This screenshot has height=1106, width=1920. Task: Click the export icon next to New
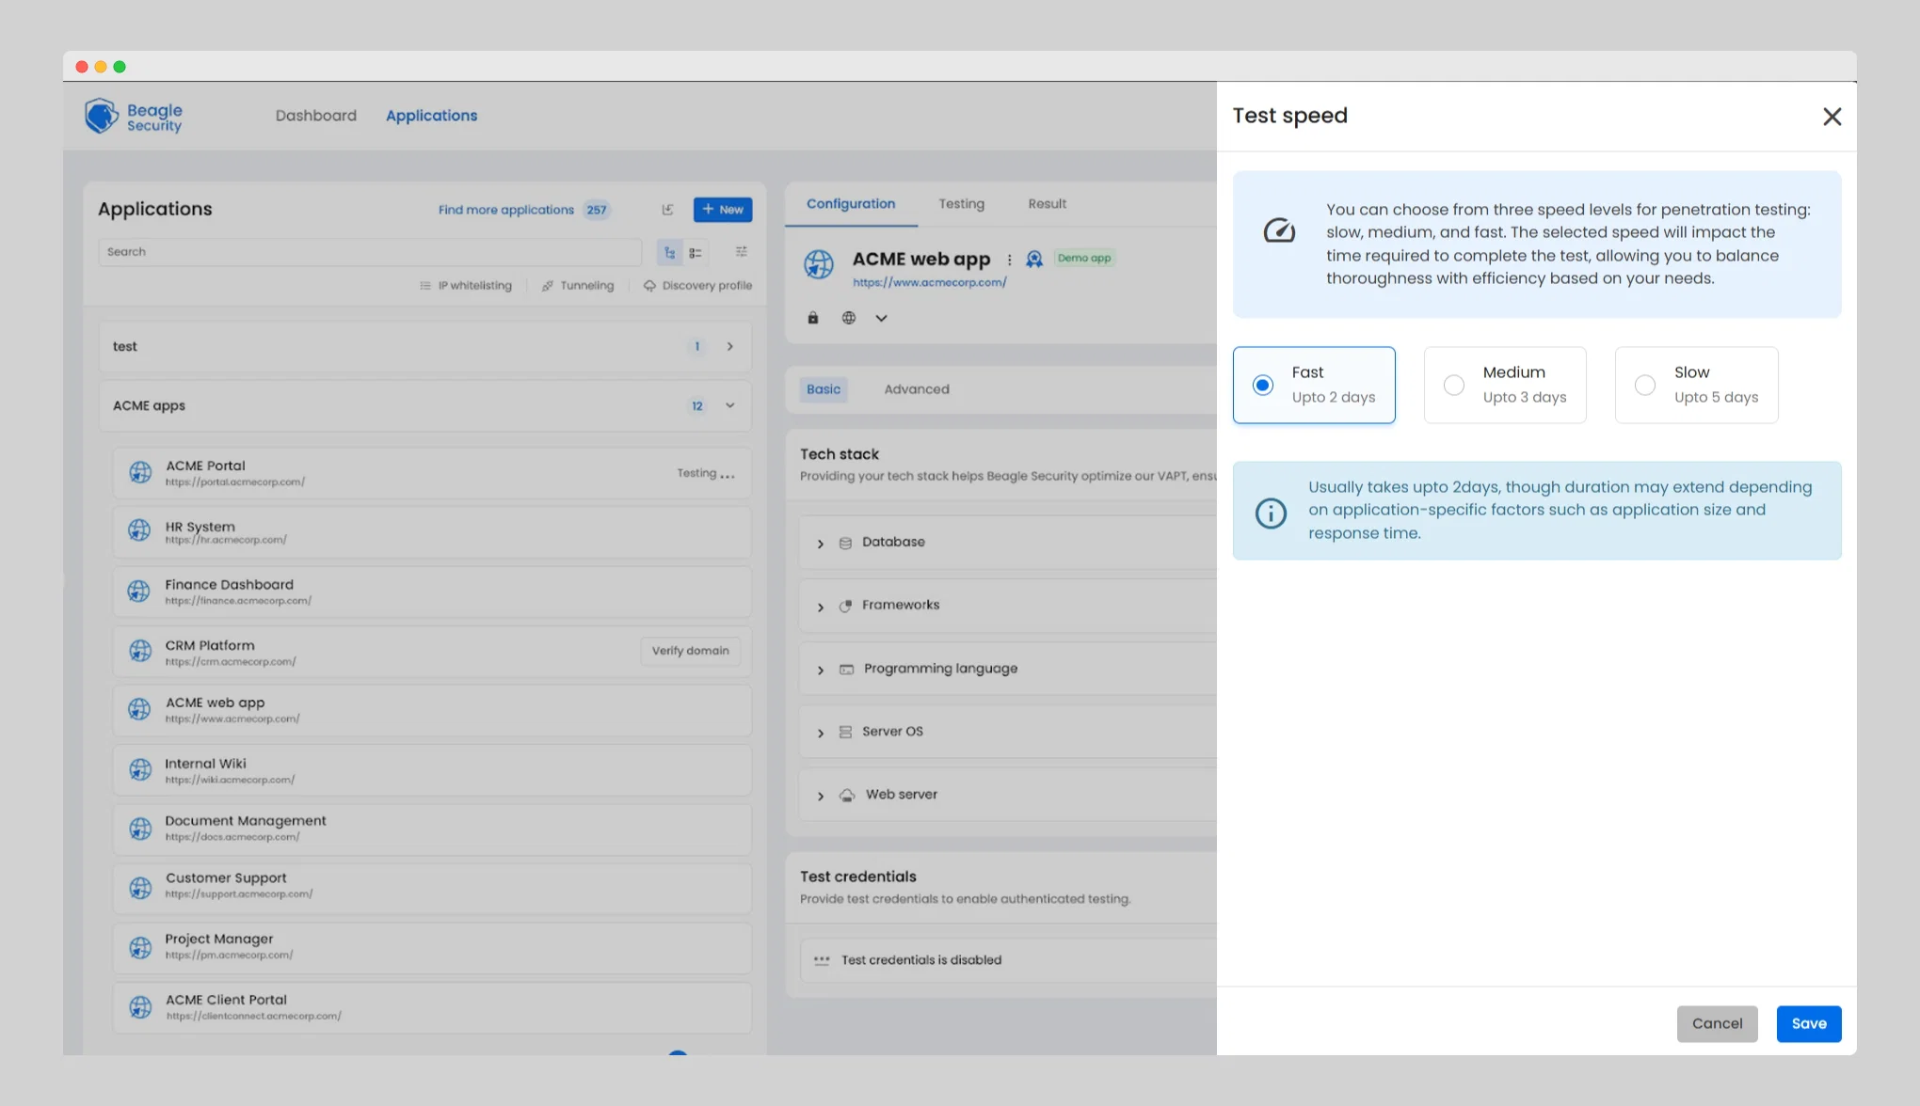[x=667, y=209]
